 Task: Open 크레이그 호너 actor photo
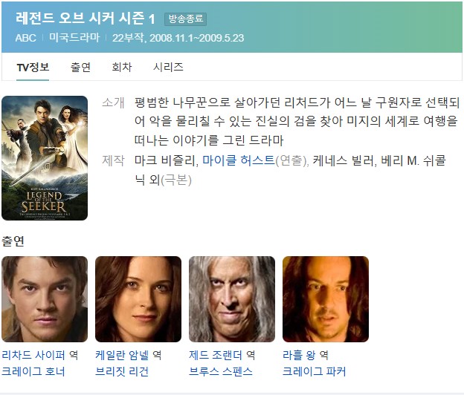[45, 299]
